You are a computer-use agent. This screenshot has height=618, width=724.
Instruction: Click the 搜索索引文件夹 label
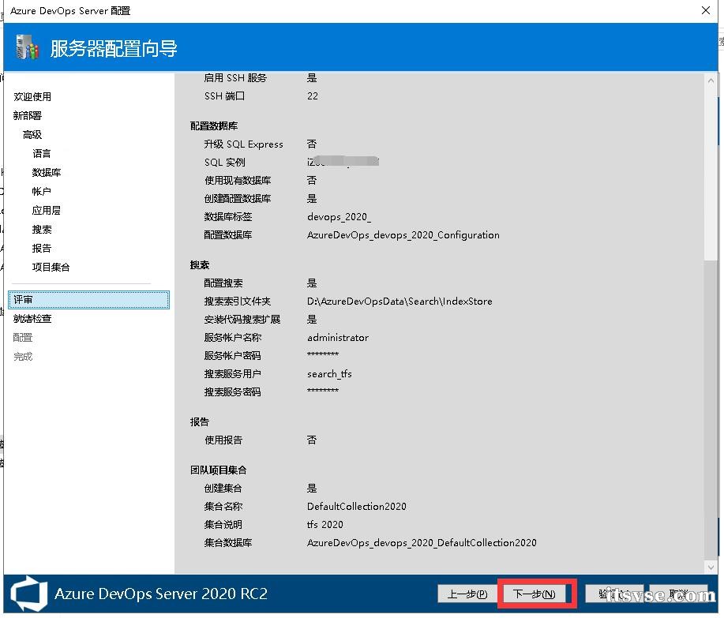(x=238, y=302)
